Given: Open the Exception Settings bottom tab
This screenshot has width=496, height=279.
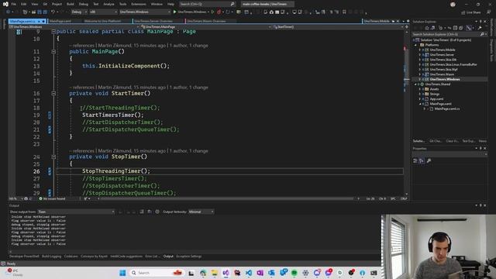Looking at the screenshot, I should click(x=189, y=257).
